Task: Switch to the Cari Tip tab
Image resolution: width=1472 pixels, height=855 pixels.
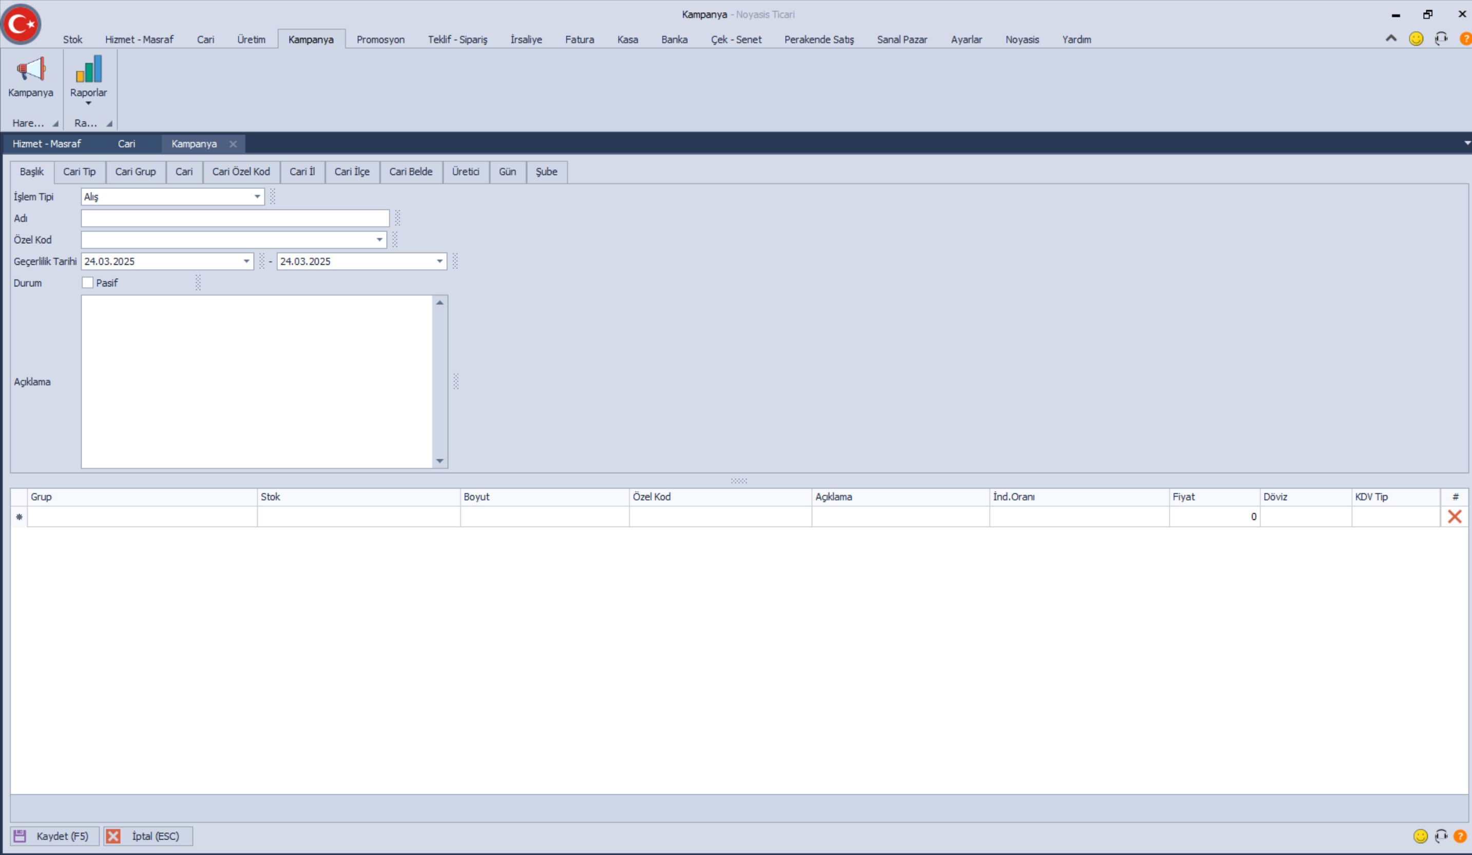Action: tap(80, 172)
